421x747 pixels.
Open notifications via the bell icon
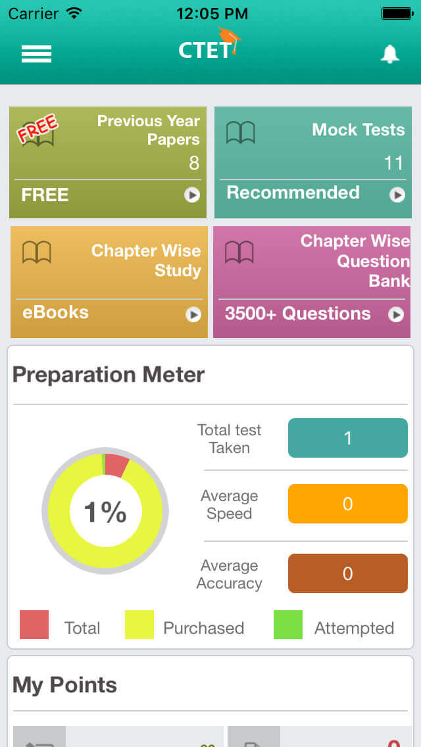coord(390,54)
